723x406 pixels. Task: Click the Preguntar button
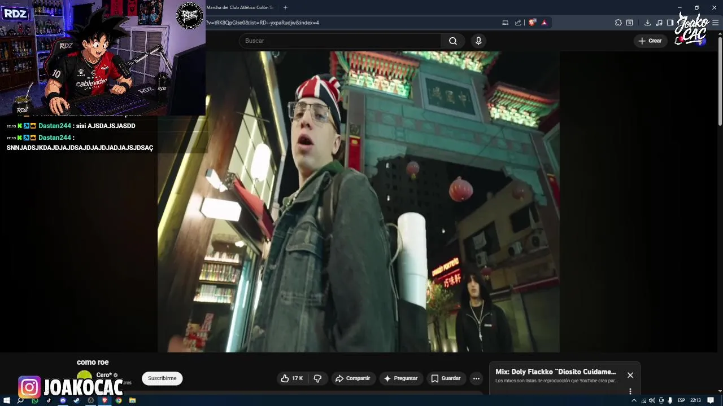[400, 378]
